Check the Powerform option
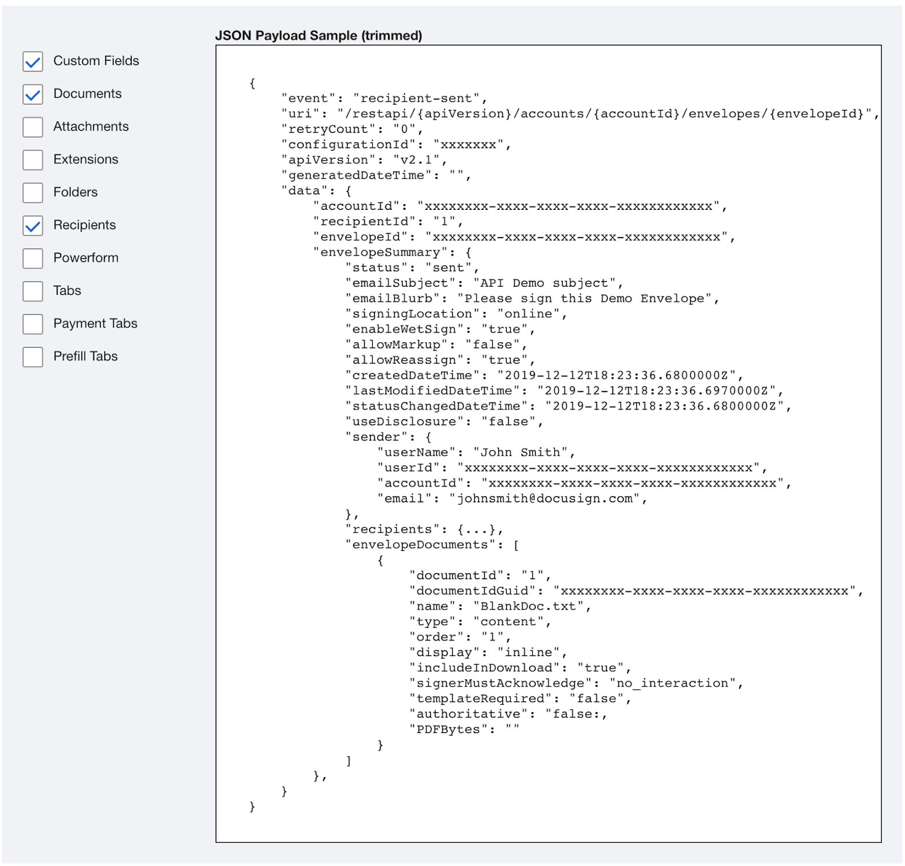This screenshot has width=905, height=866. pyautogui.click(x=32, y=258)
